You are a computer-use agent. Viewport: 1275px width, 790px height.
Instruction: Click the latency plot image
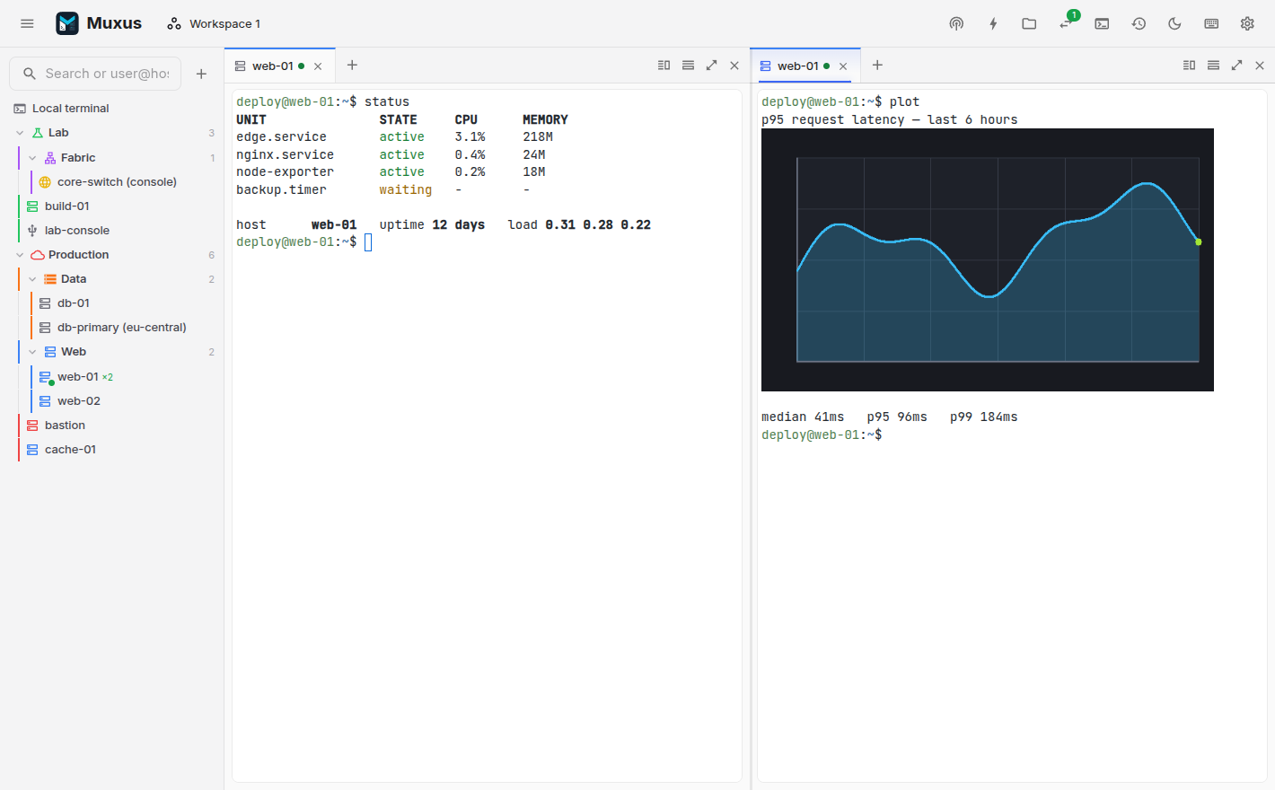pyautogui.click(x=988, y=259)
